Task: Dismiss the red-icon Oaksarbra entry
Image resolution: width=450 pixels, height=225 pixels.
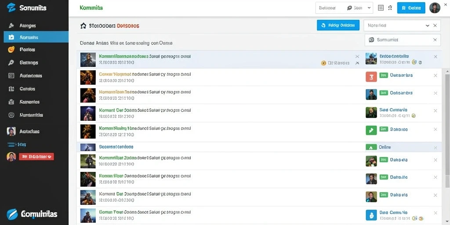Action: pos(435,76)
